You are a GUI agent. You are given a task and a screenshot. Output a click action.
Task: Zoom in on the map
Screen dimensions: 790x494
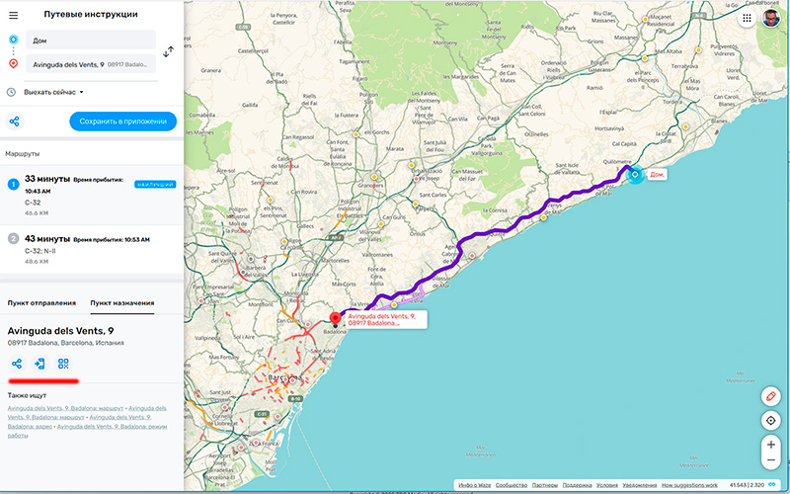771,445
